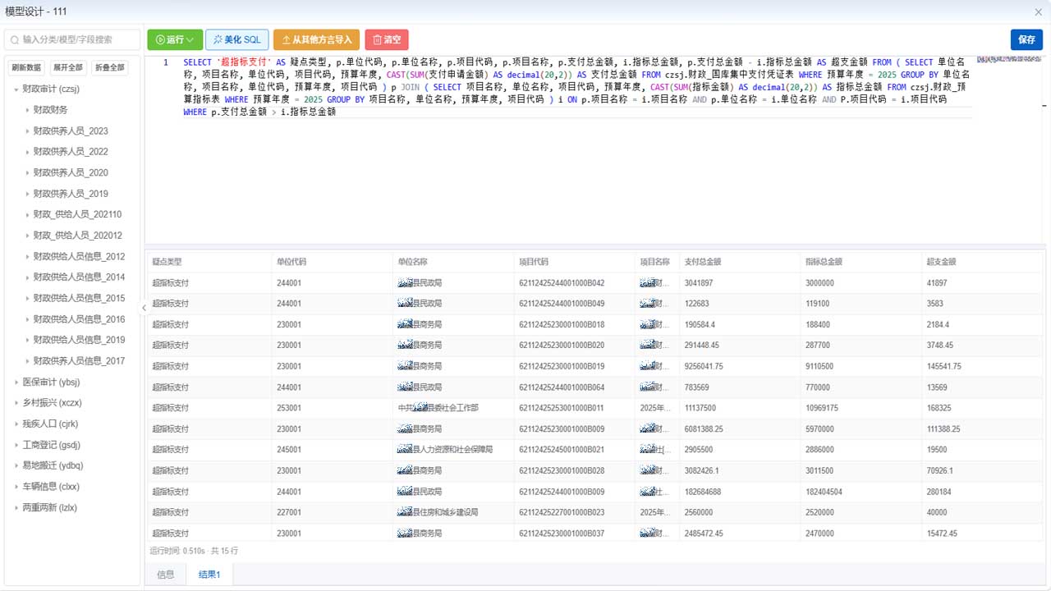Image resolution: width=1051 pixels, height=591 pixels.
Task: Expand the 财政财务 tree node
Action: [x=27, y=109]
